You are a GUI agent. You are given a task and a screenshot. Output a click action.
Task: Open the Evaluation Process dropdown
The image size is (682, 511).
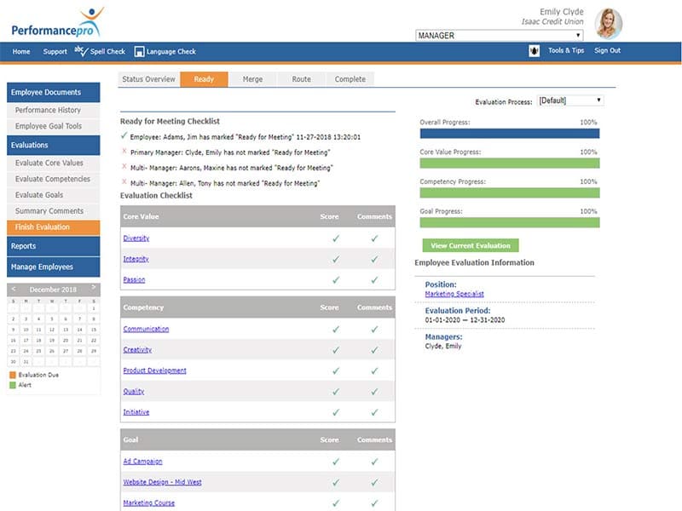[569, 100]
